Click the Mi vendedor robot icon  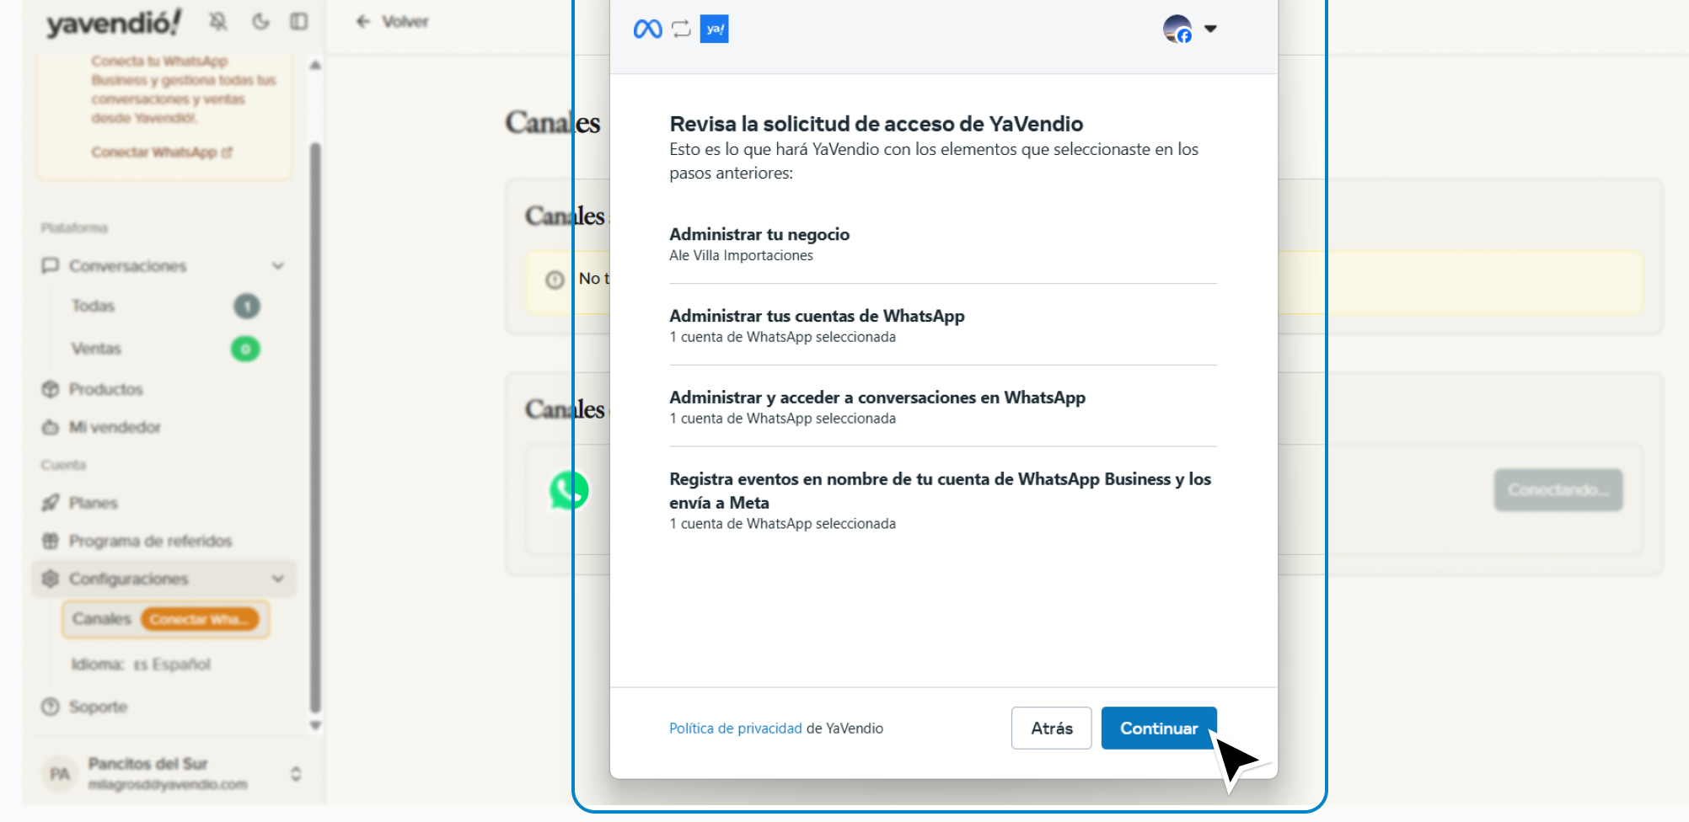tap(51, 427)
